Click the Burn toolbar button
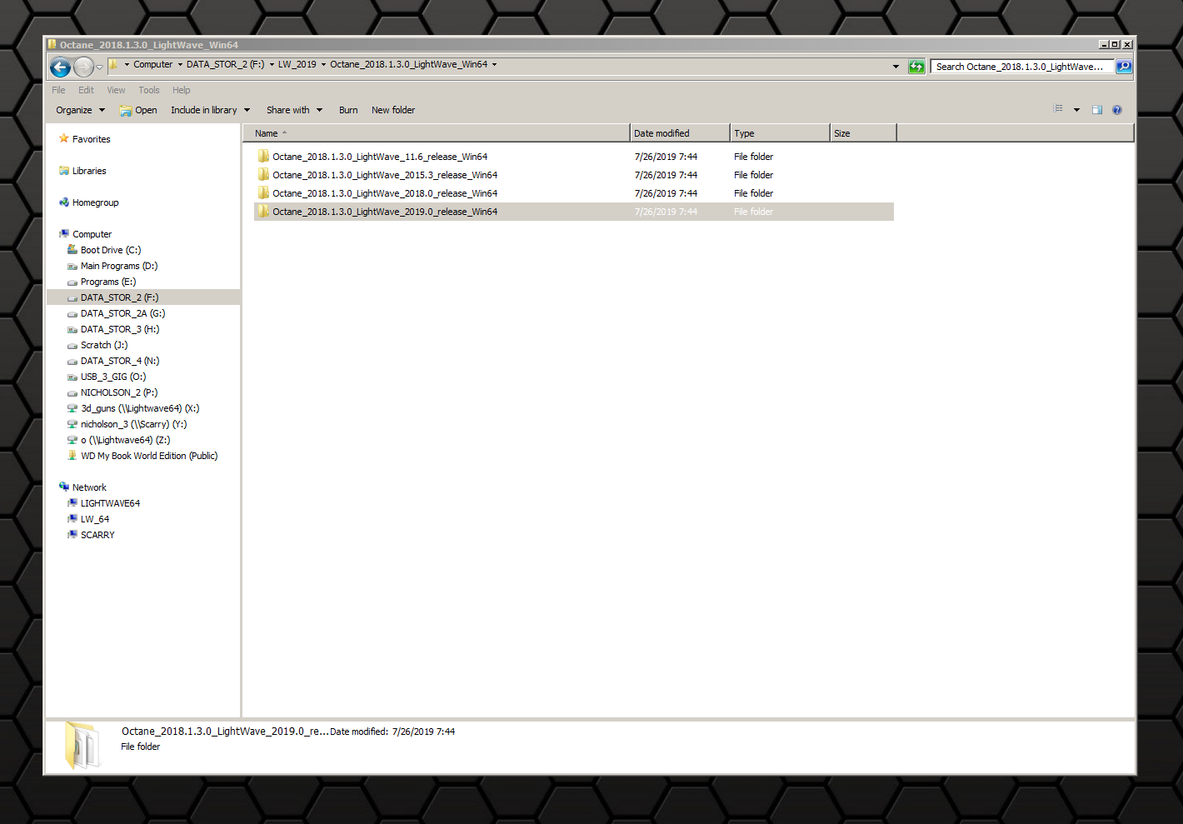The image size is (1183, 824). pos(348,110)
